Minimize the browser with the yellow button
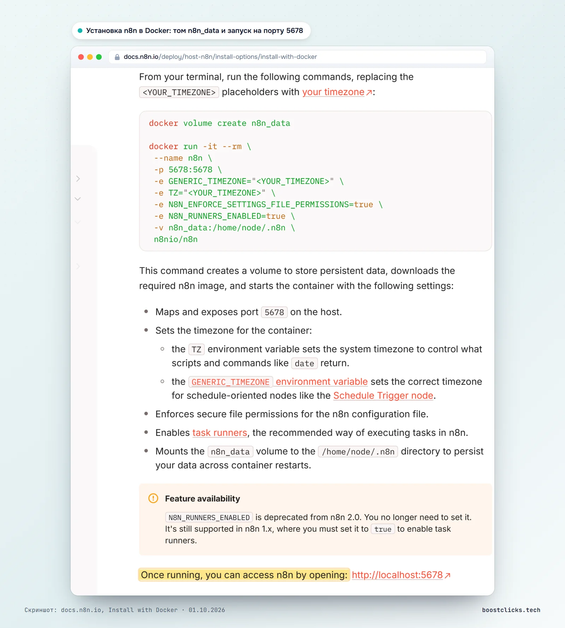Screen dimensions: 565x628 pos(90,57)
